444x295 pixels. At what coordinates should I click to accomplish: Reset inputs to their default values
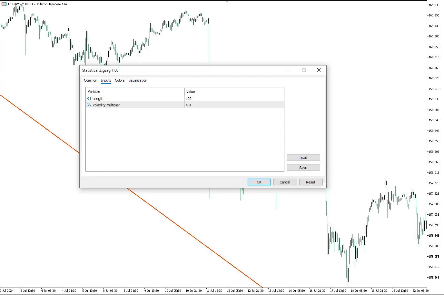tap(311, 182)
